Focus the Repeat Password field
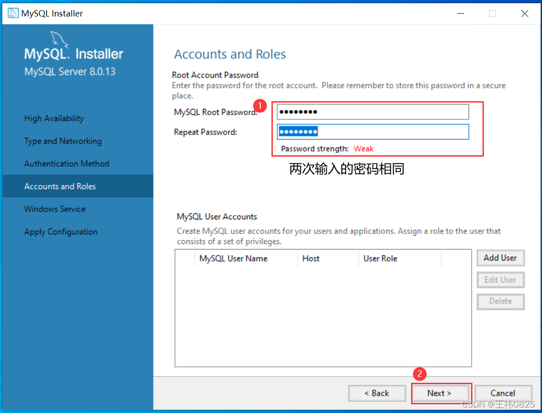 point(373,132)
